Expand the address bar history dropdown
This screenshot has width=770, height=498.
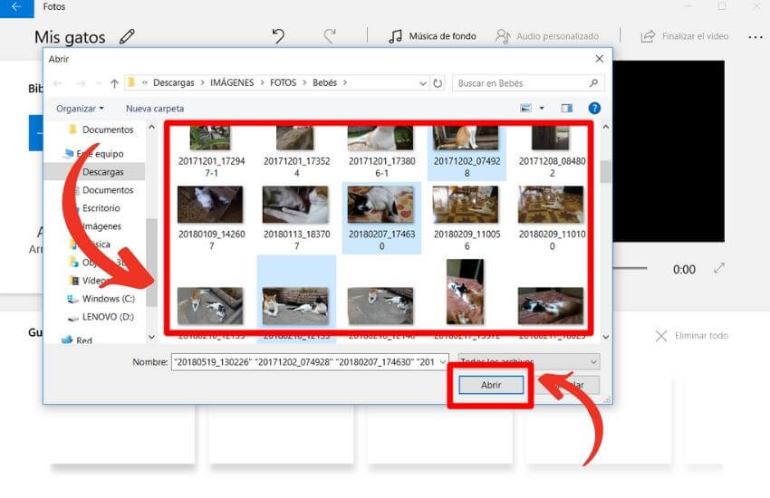pyautogui.click(x=423, y=83)
